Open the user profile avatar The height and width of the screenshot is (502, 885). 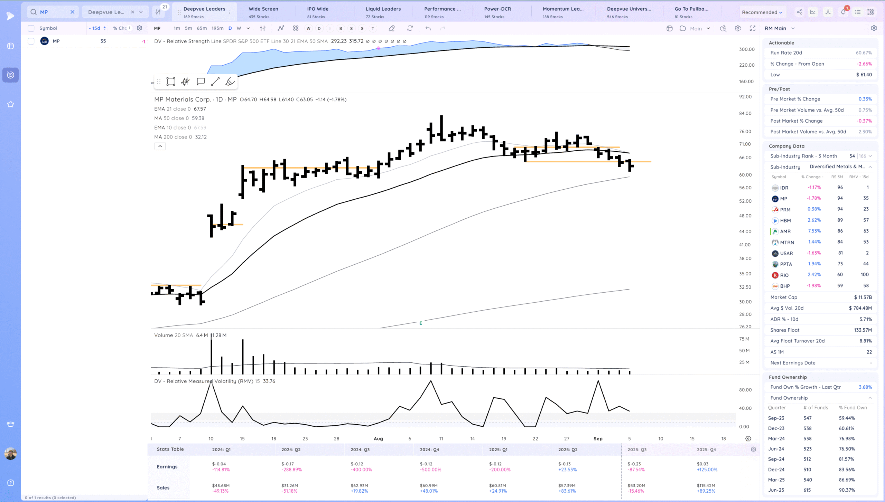(x=11, y=454)
